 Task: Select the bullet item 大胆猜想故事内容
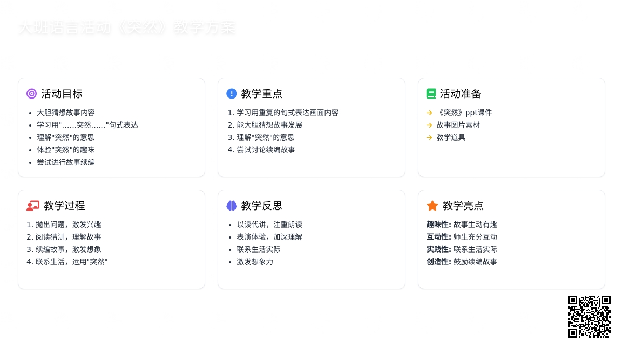(66, 113)
